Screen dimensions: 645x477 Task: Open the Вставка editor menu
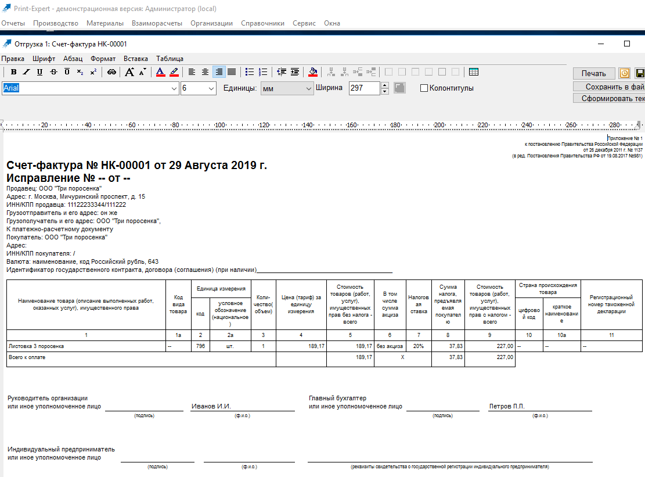click(x=136, y=59)
